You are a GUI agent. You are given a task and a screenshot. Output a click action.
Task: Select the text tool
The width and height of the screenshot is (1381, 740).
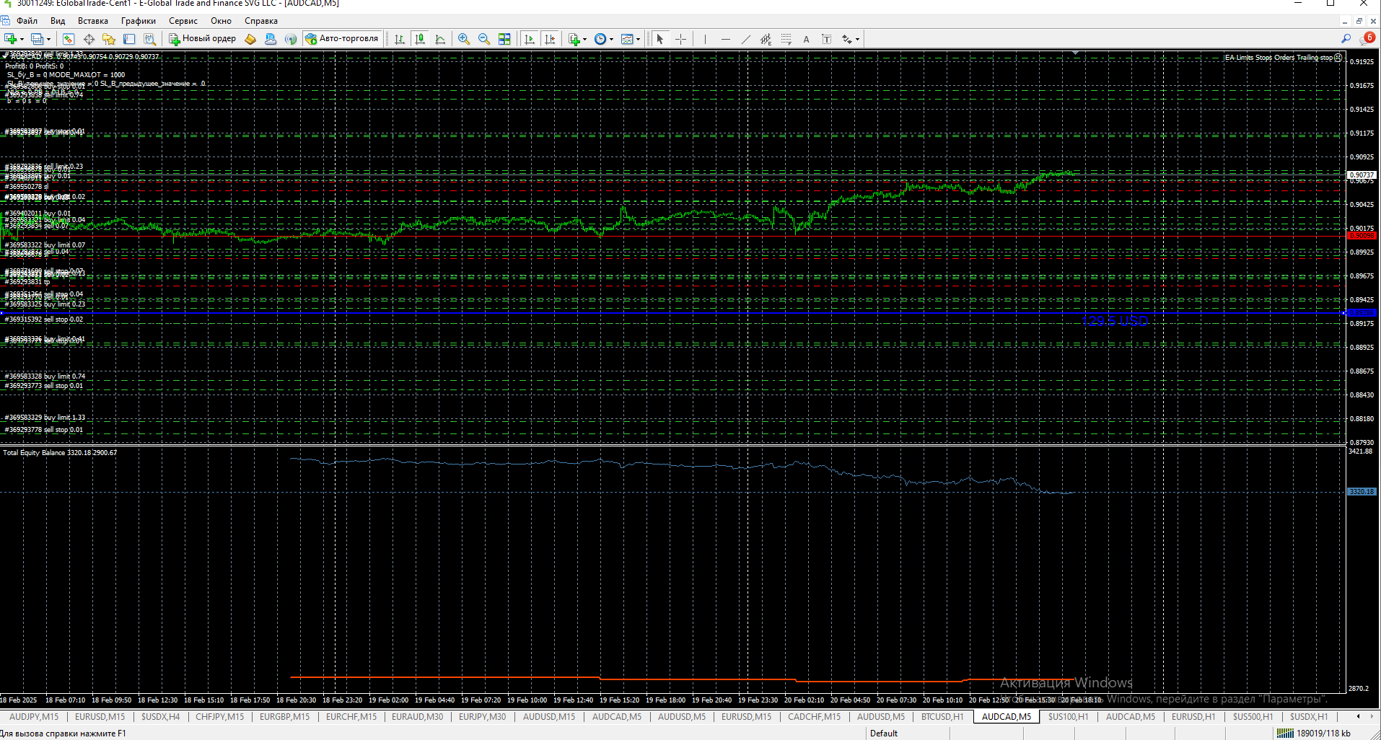806,39
